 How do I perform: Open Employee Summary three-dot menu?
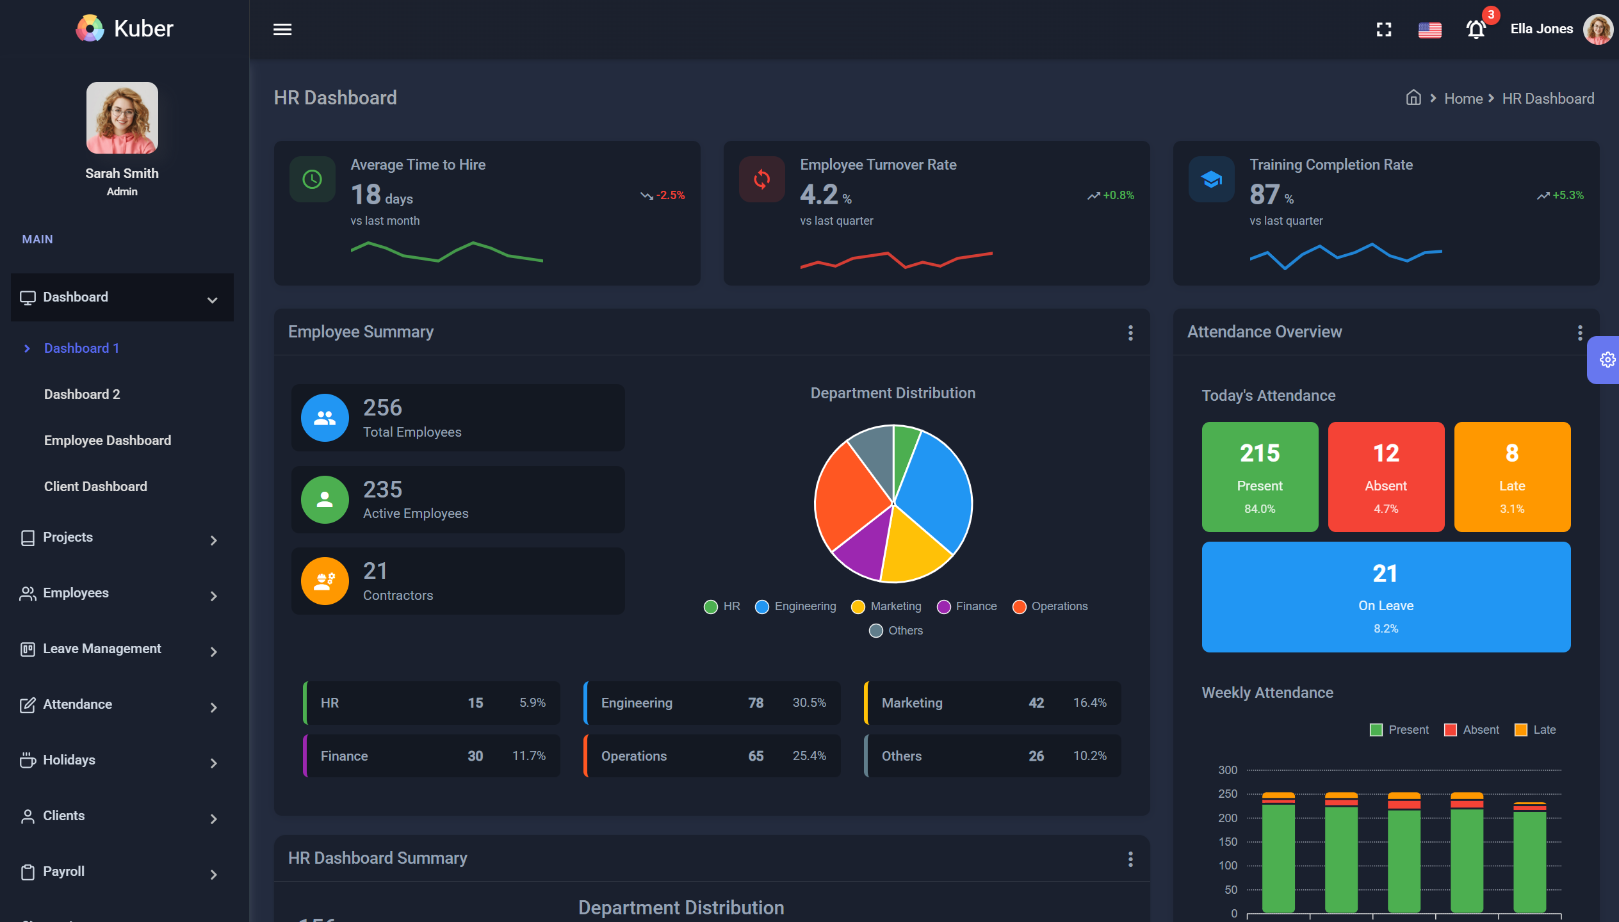[x=1130, y=332]
